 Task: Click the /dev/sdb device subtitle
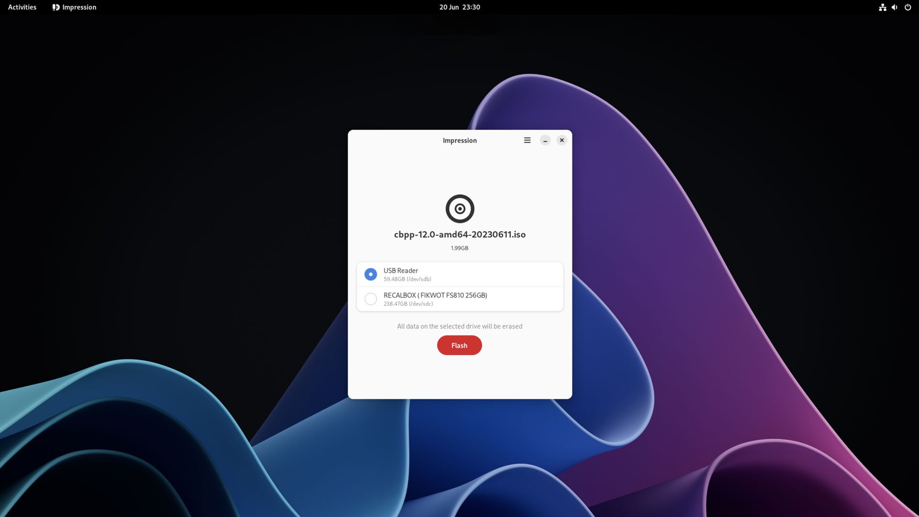click(407, 279)
